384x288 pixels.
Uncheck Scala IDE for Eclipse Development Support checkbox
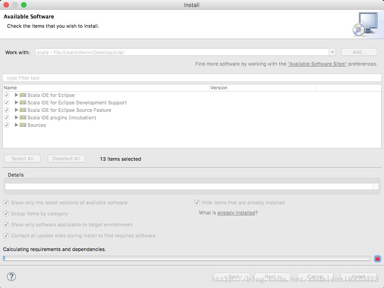click(7, 103)
